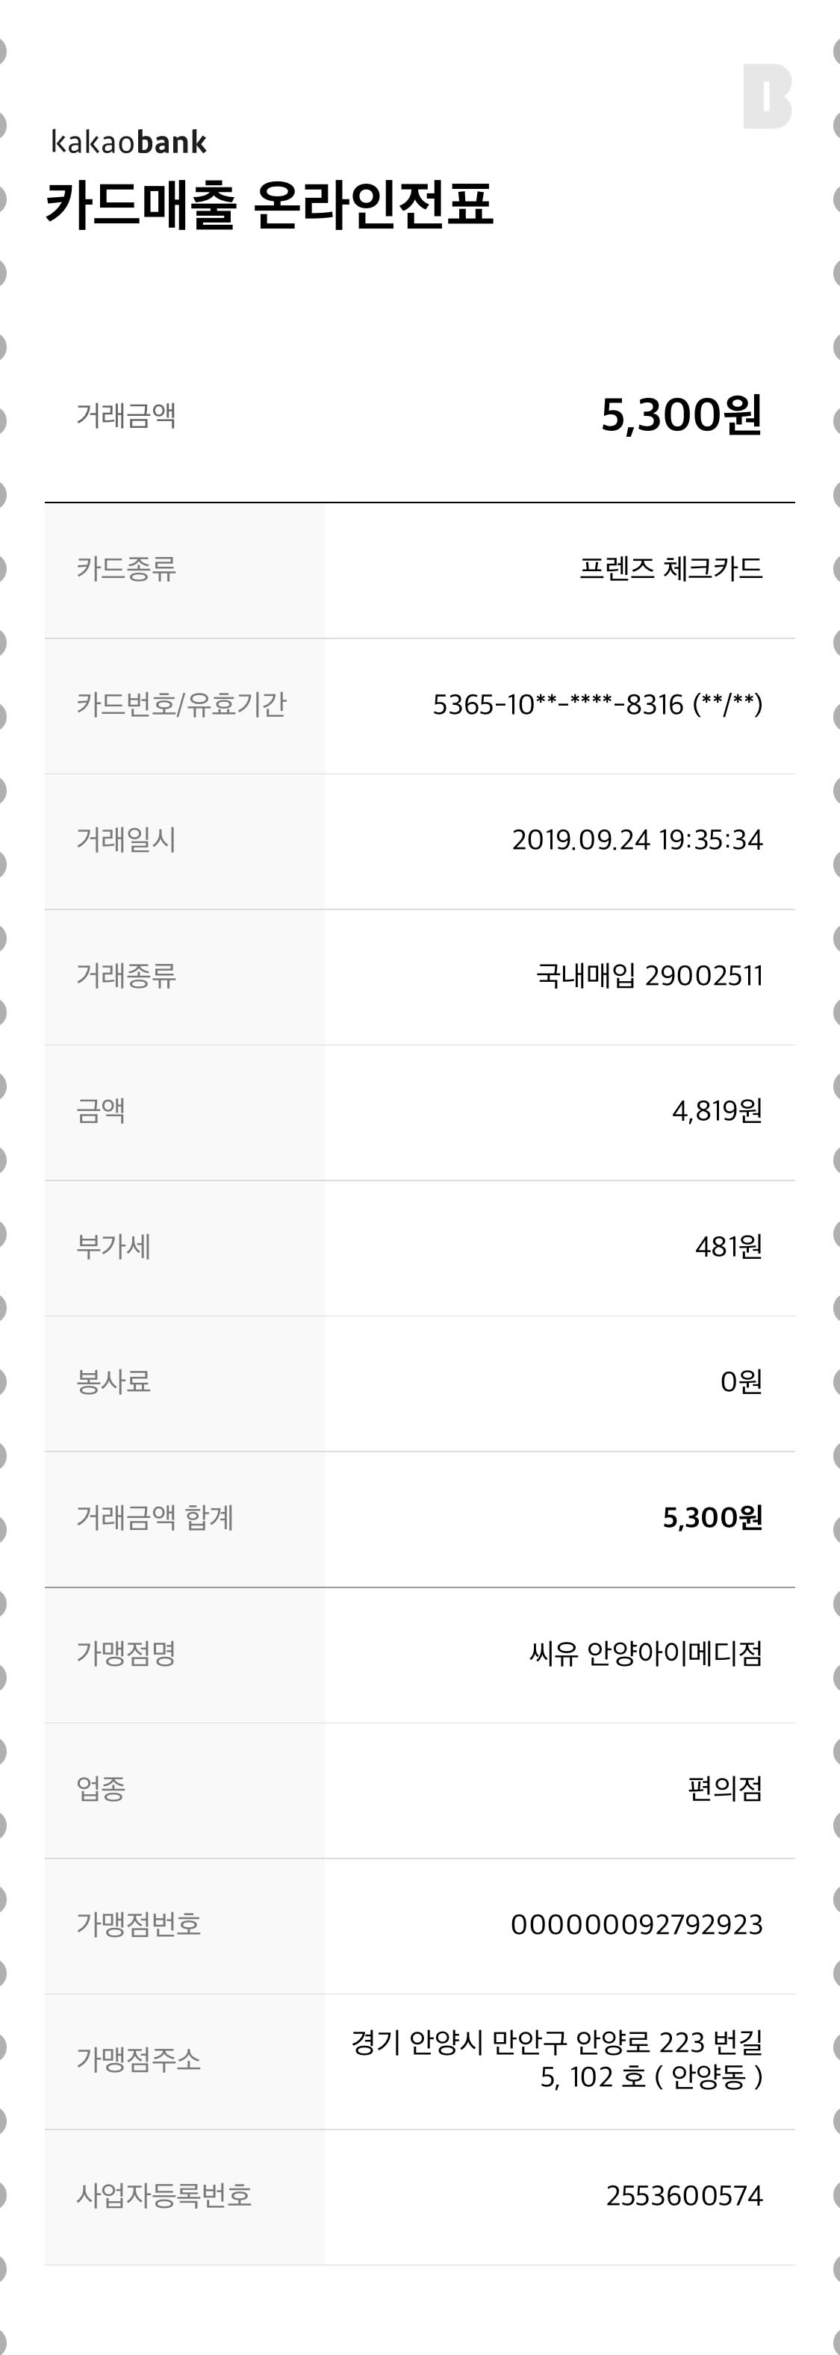Screen dimensions: 840x2355
Task: Click the 사업자등록번호 row label
Action: tap(164, 2195)
